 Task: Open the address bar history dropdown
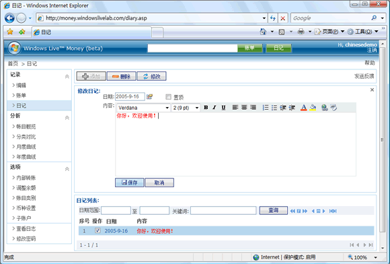264,18
